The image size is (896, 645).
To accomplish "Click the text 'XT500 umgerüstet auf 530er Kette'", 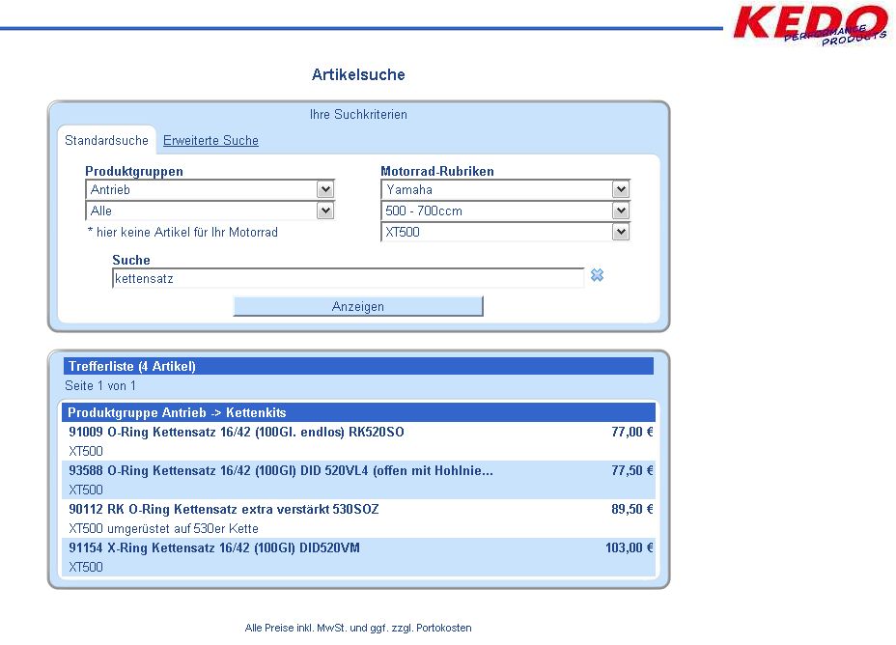I will pyautogui.click(x=163, y=528).
